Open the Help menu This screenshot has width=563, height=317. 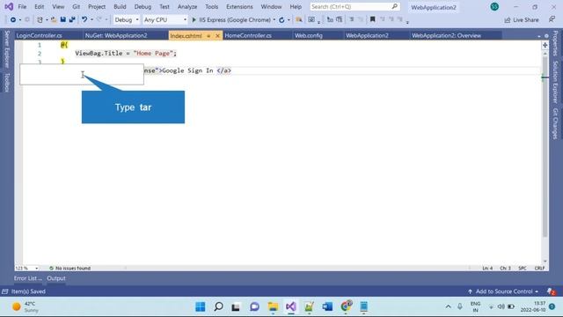pyautogui.click(x=296, y=6)
